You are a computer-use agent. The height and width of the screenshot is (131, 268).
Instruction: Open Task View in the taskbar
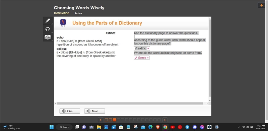77,127
